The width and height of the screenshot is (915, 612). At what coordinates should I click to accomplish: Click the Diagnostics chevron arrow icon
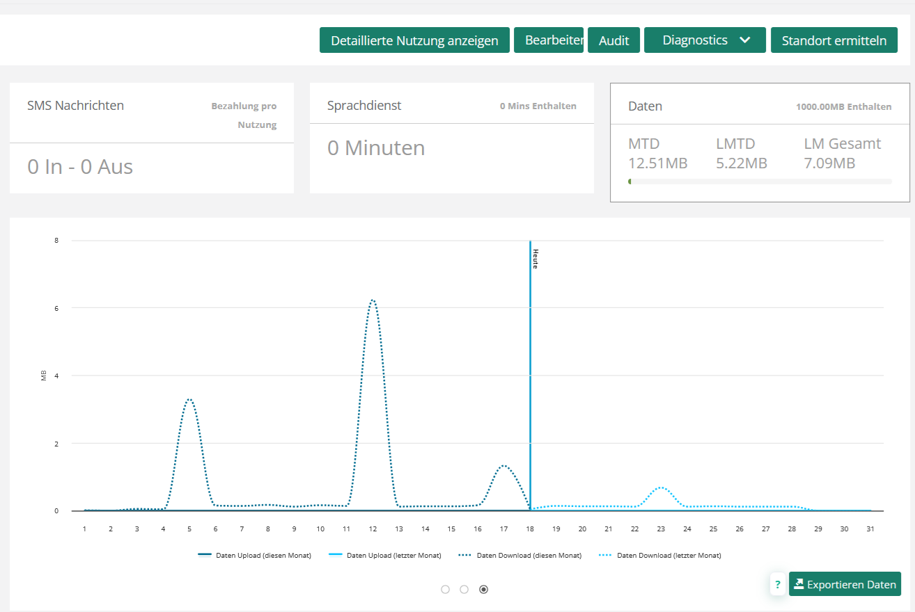point(744,40)
